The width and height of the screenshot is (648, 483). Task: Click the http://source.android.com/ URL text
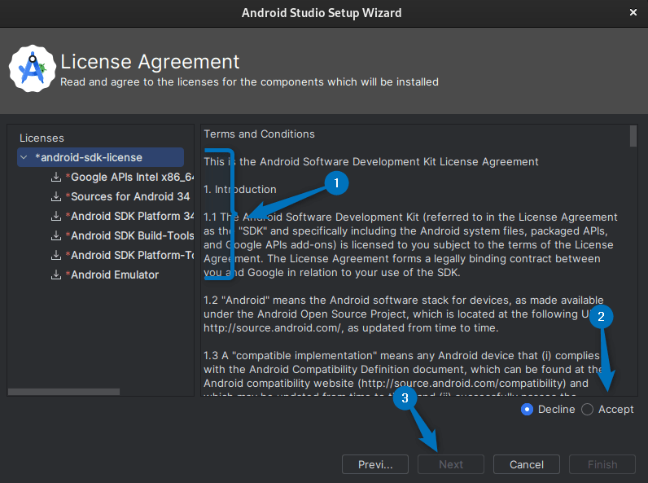pyautogui.click(x=273, y=328)
